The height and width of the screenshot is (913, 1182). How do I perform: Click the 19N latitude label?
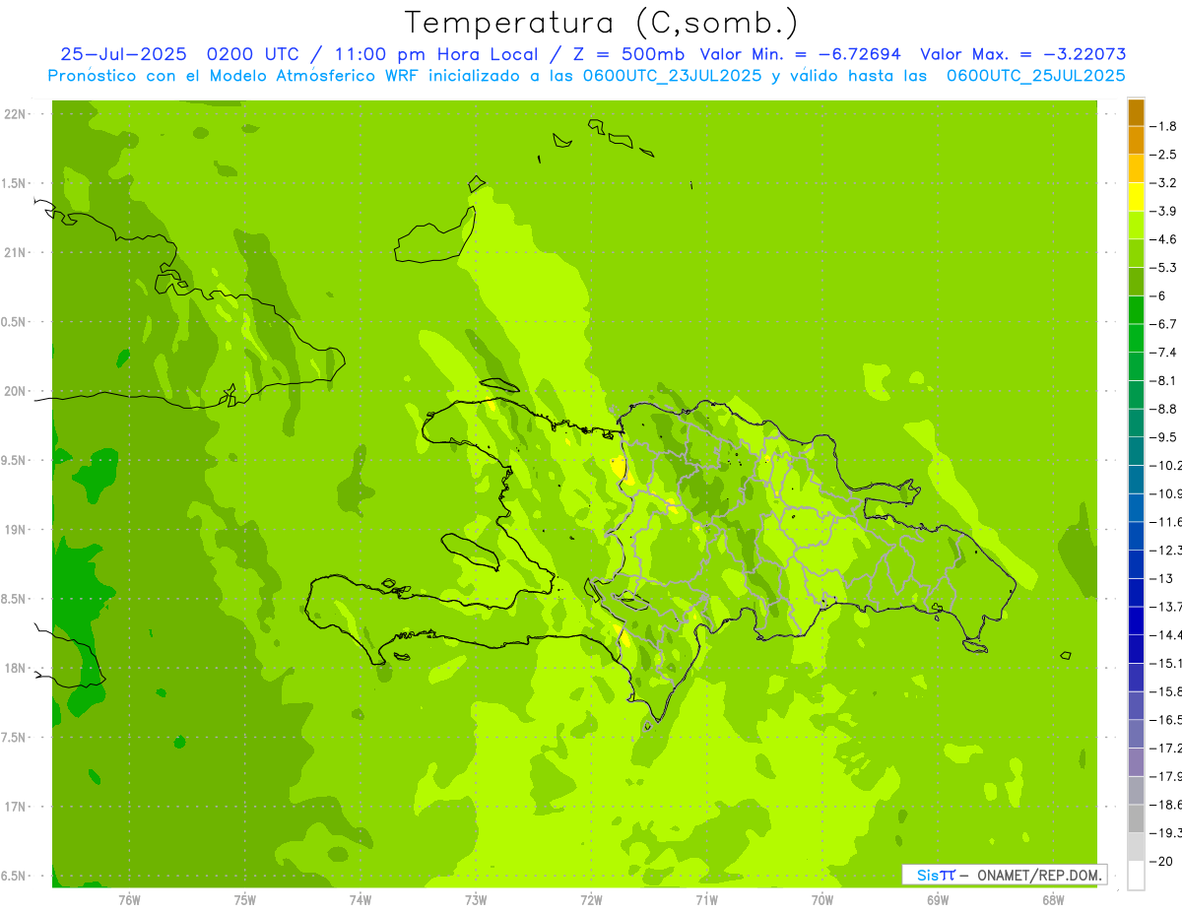point(16,530)
